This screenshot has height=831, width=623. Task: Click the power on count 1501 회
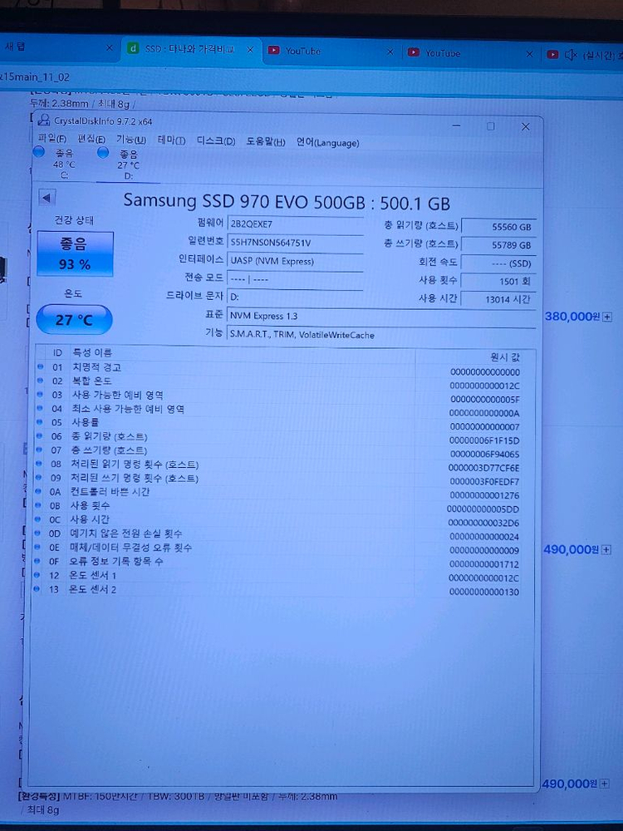coord(498,281)
